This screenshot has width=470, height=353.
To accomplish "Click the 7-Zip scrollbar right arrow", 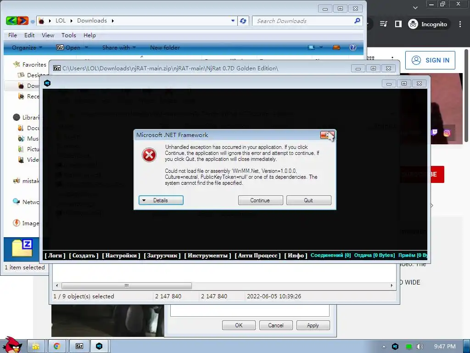I will [x=392, y=285].
